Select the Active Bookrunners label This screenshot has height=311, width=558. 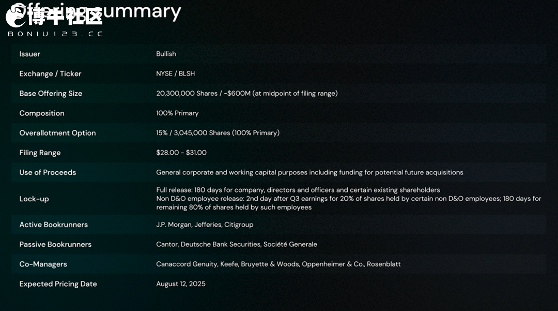click(53, 225)
